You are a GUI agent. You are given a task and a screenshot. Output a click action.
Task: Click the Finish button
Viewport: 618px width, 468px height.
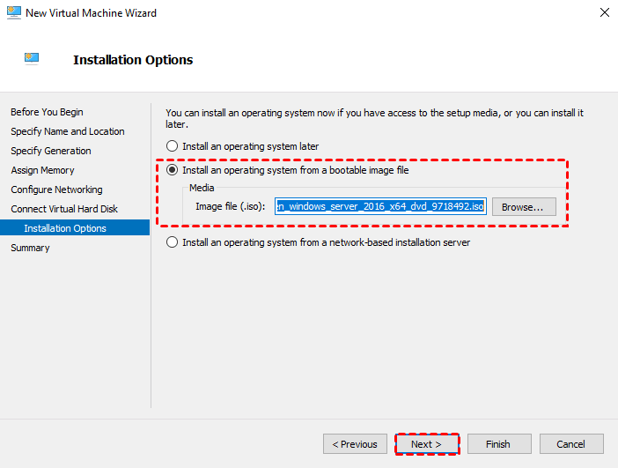pos(498,444)
